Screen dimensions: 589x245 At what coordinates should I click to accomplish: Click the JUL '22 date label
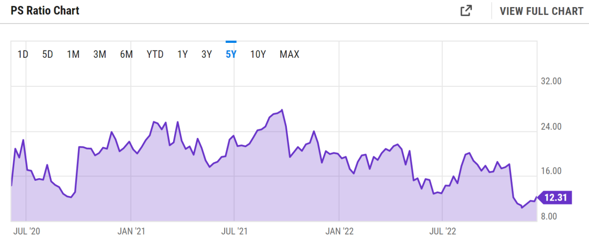pyautogui.click(x=443, y=231)
